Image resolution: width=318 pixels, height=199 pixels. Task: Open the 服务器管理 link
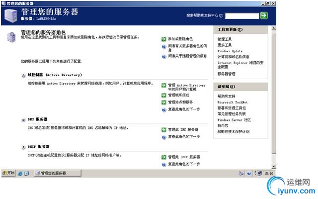(227, 74)
